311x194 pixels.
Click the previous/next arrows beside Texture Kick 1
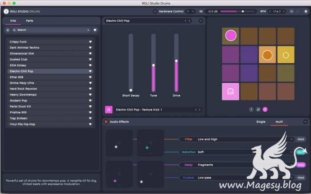coord(198,110)
